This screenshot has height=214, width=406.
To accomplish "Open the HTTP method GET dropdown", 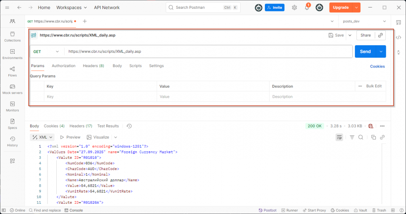I will pos(47,52).
